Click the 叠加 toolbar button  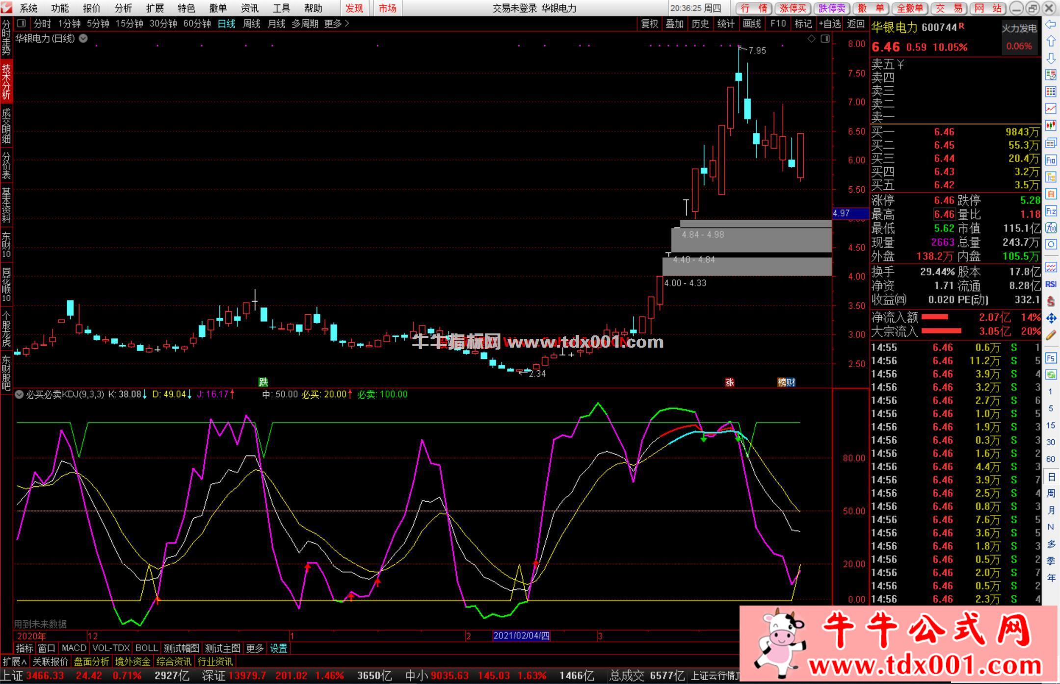(675, 24)
